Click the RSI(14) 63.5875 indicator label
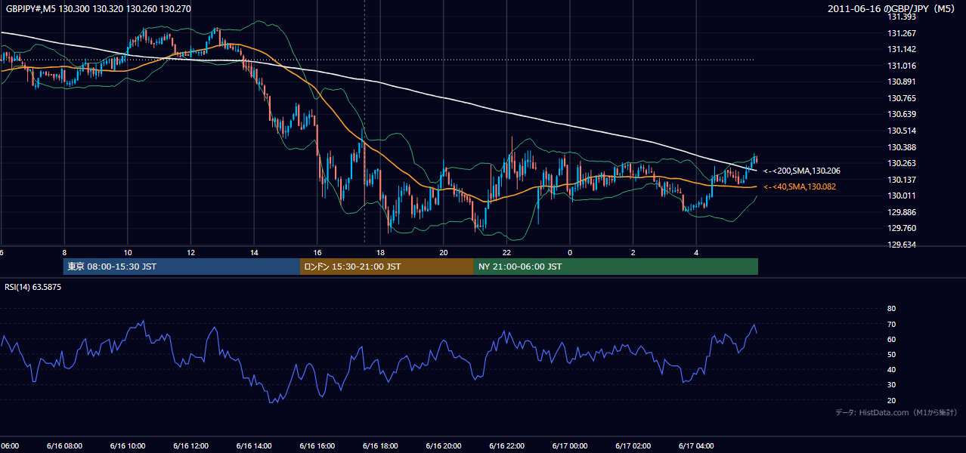Viewport: 966px width, 453px height. pos(33,287)
